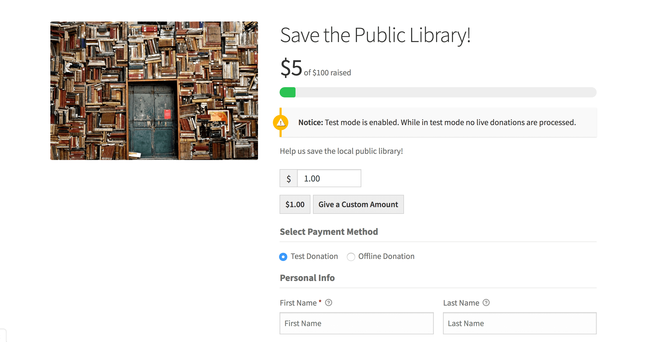The height and width of the screenshot is (342, 664).
Task: Click the Offline Donation label text
Action: point(386,256)
